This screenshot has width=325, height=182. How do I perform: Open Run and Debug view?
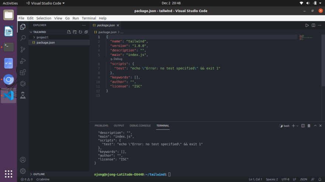pos(23,61)
